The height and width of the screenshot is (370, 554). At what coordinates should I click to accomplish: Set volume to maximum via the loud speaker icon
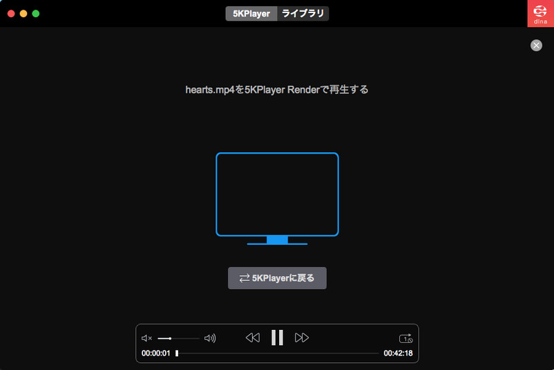(x=210, y=338)
